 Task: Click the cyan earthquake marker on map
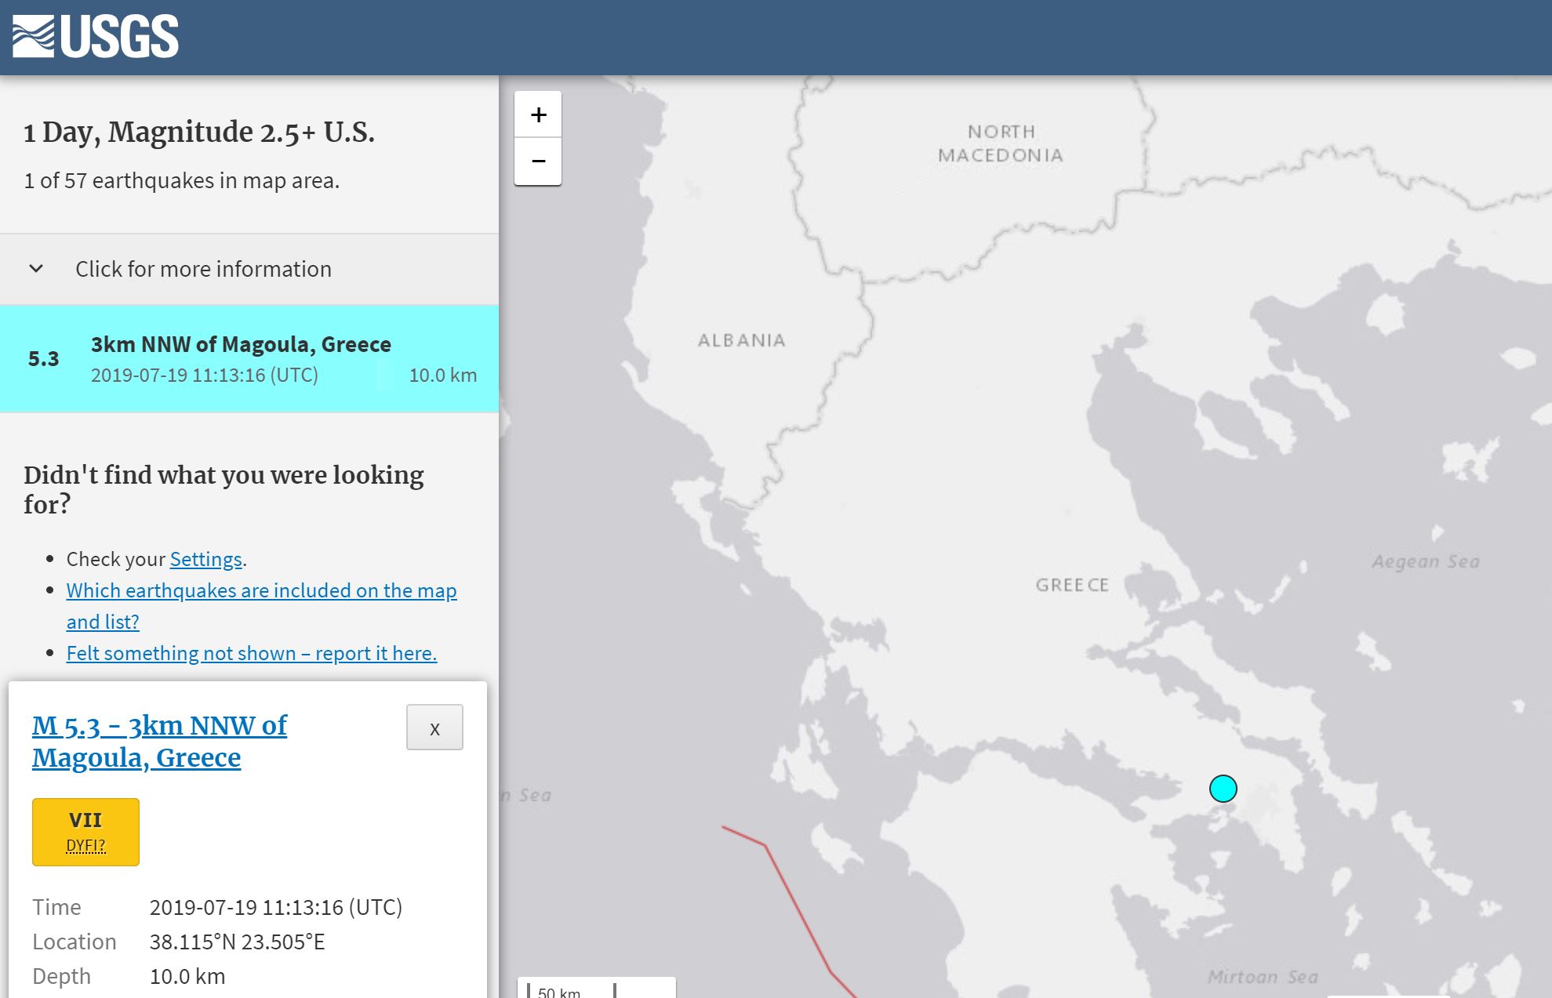(x=1223, y=788)
